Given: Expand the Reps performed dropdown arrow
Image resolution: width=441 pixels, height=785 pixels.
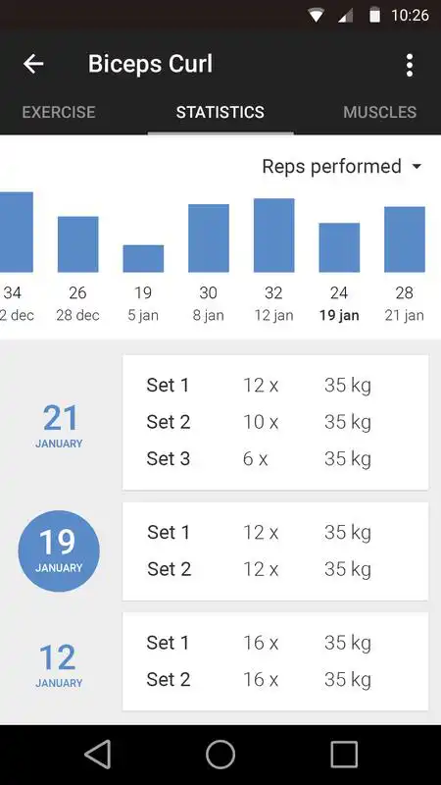Looking at the screenshot, I should click(417, 167).
